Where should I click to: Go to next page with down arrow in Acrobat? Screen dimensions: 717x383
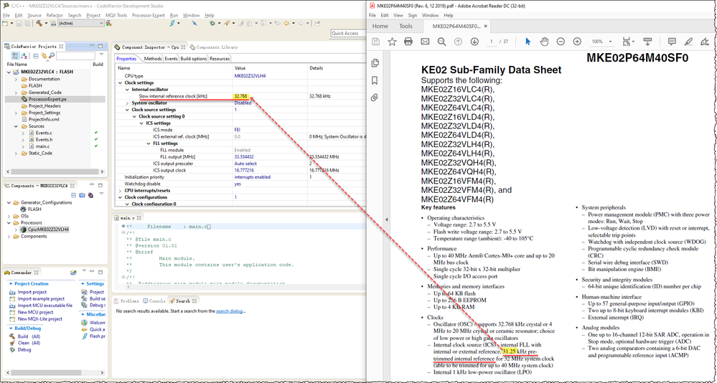(x=474, y=42)
